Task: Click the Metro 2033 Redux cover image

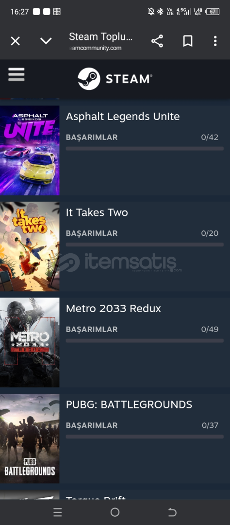Action: [x=30, y=343]
